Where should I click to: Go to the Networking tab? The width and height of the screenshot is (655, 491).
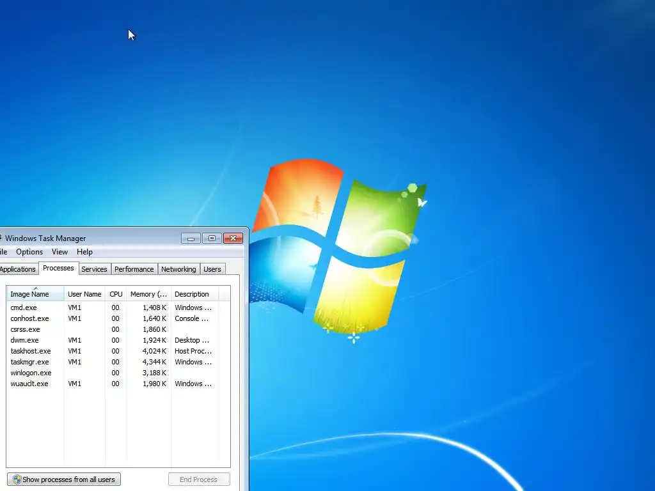[x=179, y=269]
